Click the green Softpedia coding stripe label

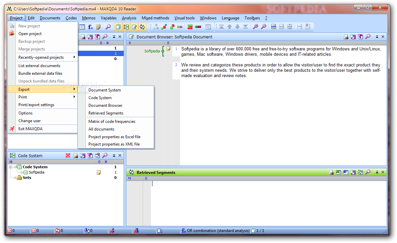(x=152, y=51)
